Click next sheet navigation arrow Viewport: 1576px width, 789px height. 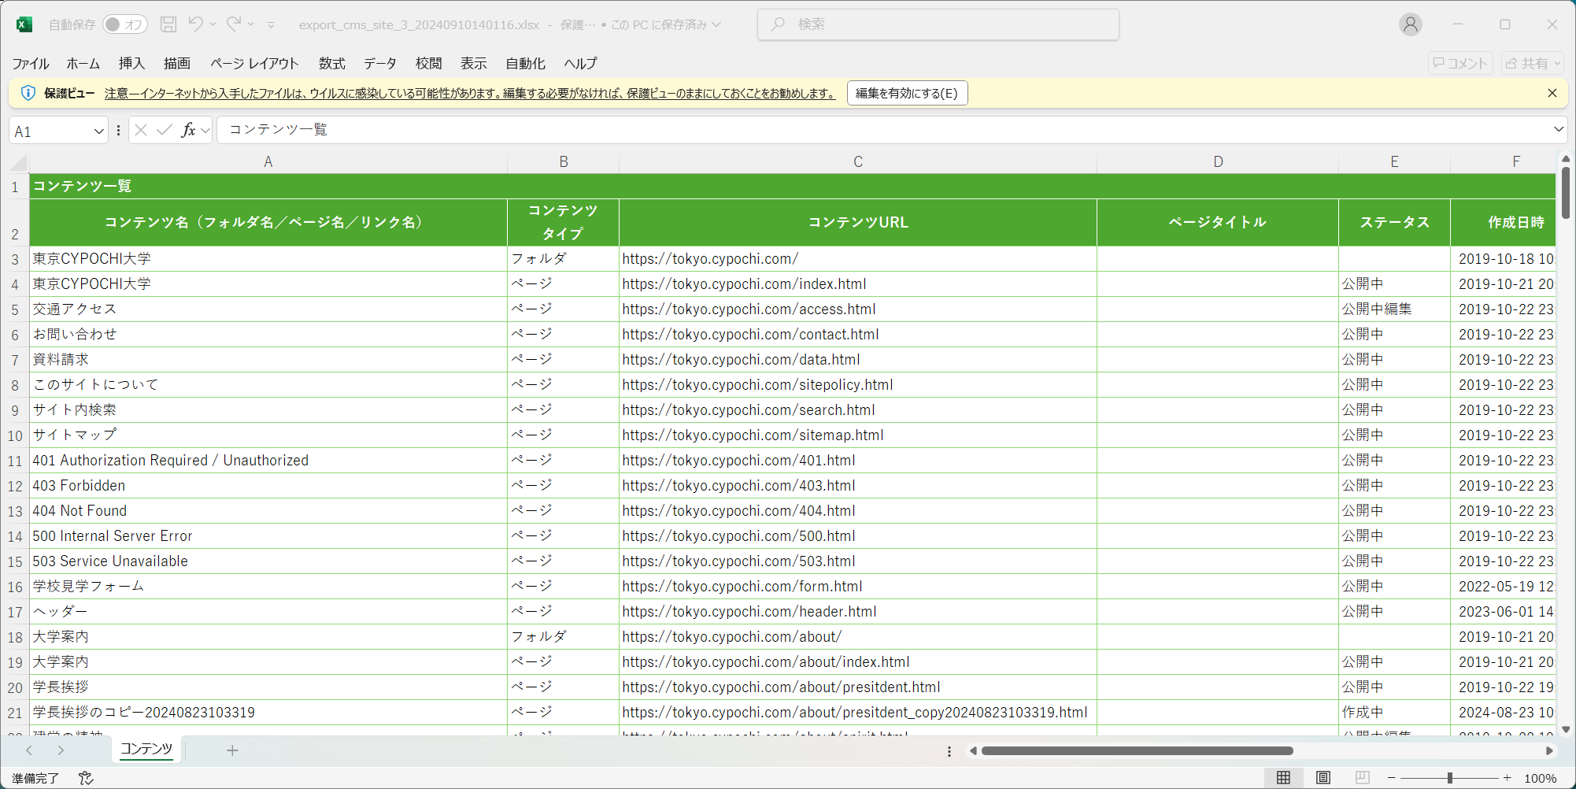pyautogui.click(x=61, y=750)
